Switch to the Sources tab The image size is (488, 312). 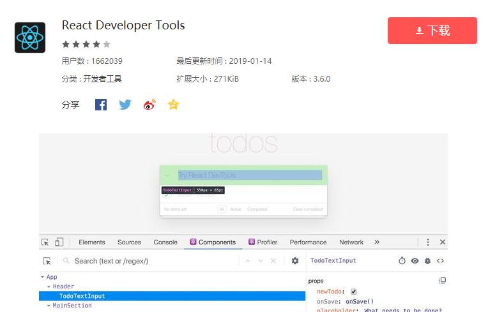[x=129, y=242]
